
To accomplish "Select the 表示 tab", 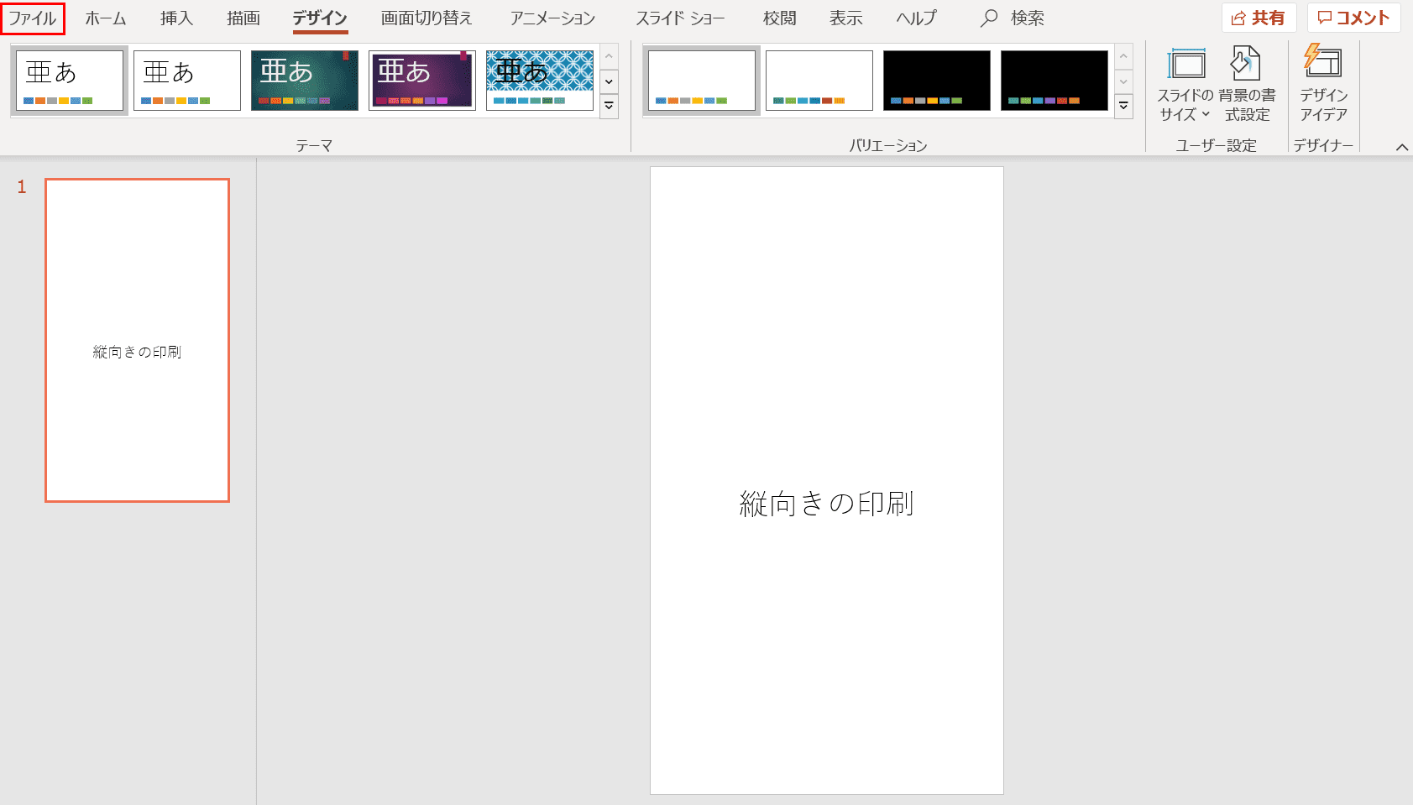I will click(846, 18).
